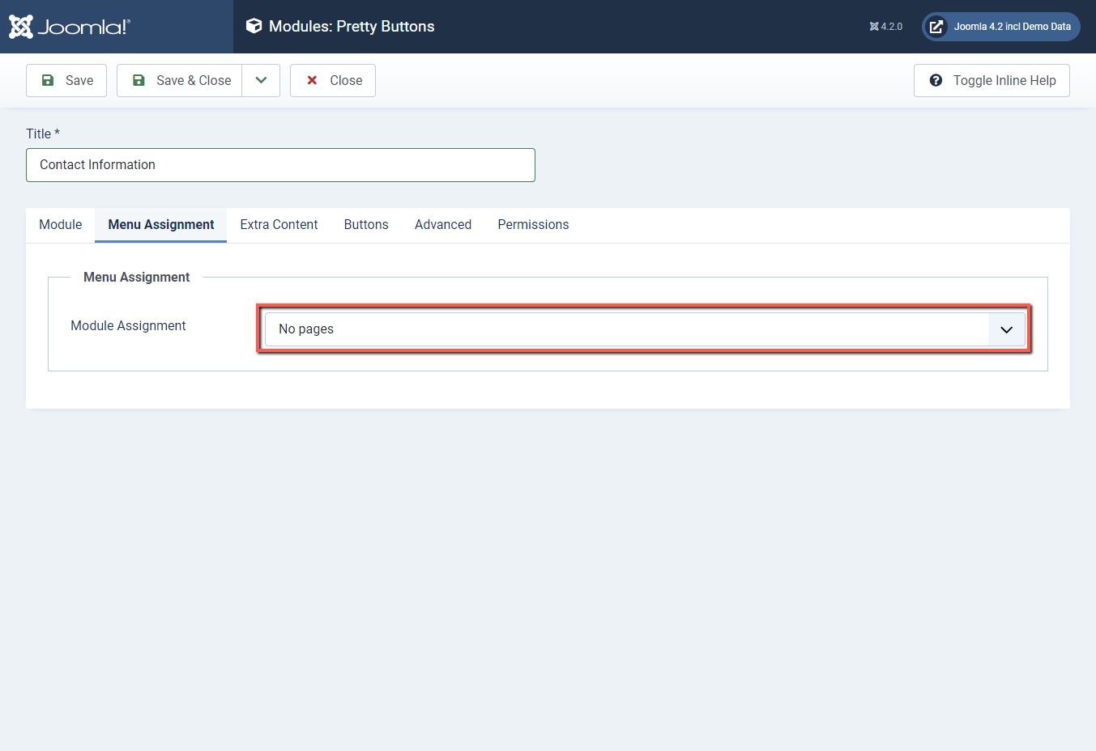Click the Joomla logo in the header
The width and height of the screenshot is (1096, 751).
tap(68, 26)
